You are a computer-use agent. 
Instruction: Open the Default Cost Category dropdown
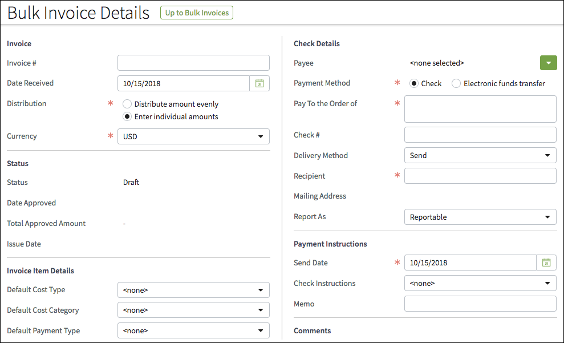pyautogui.click(x=193, y=310)
